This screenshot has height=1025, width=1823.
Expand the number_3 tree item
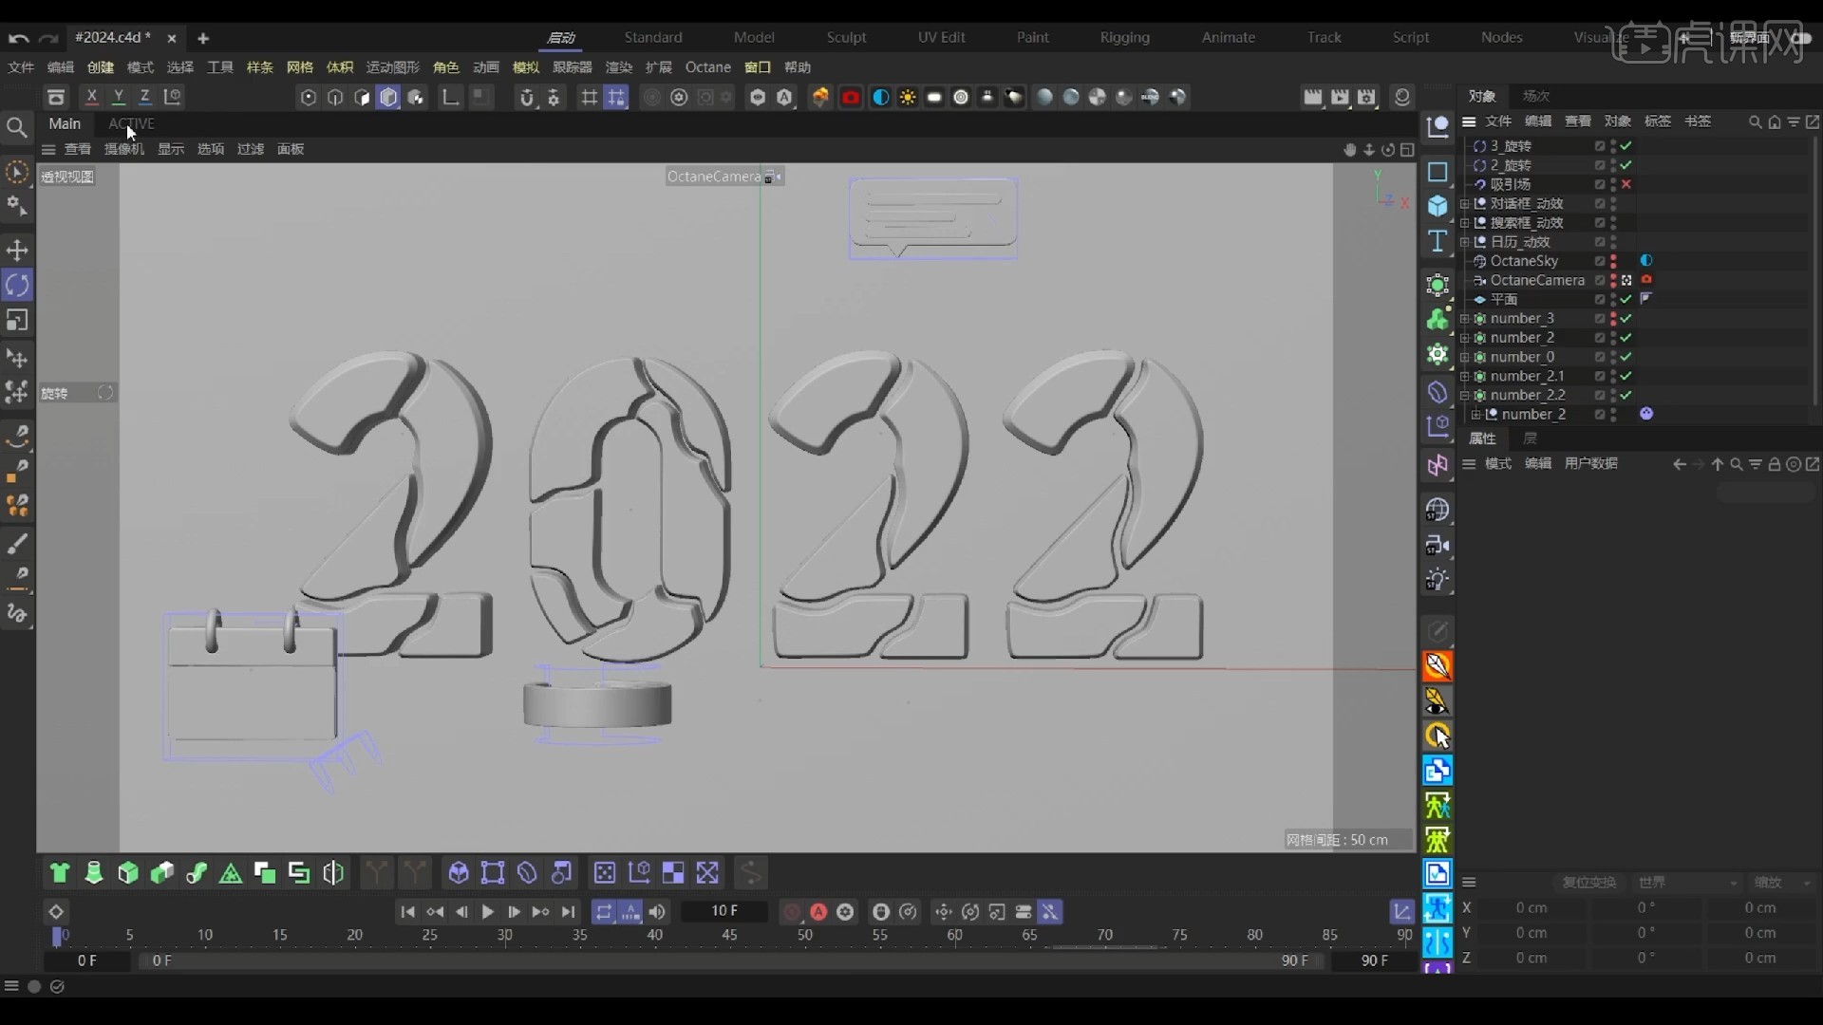[x=1465, y=319]
